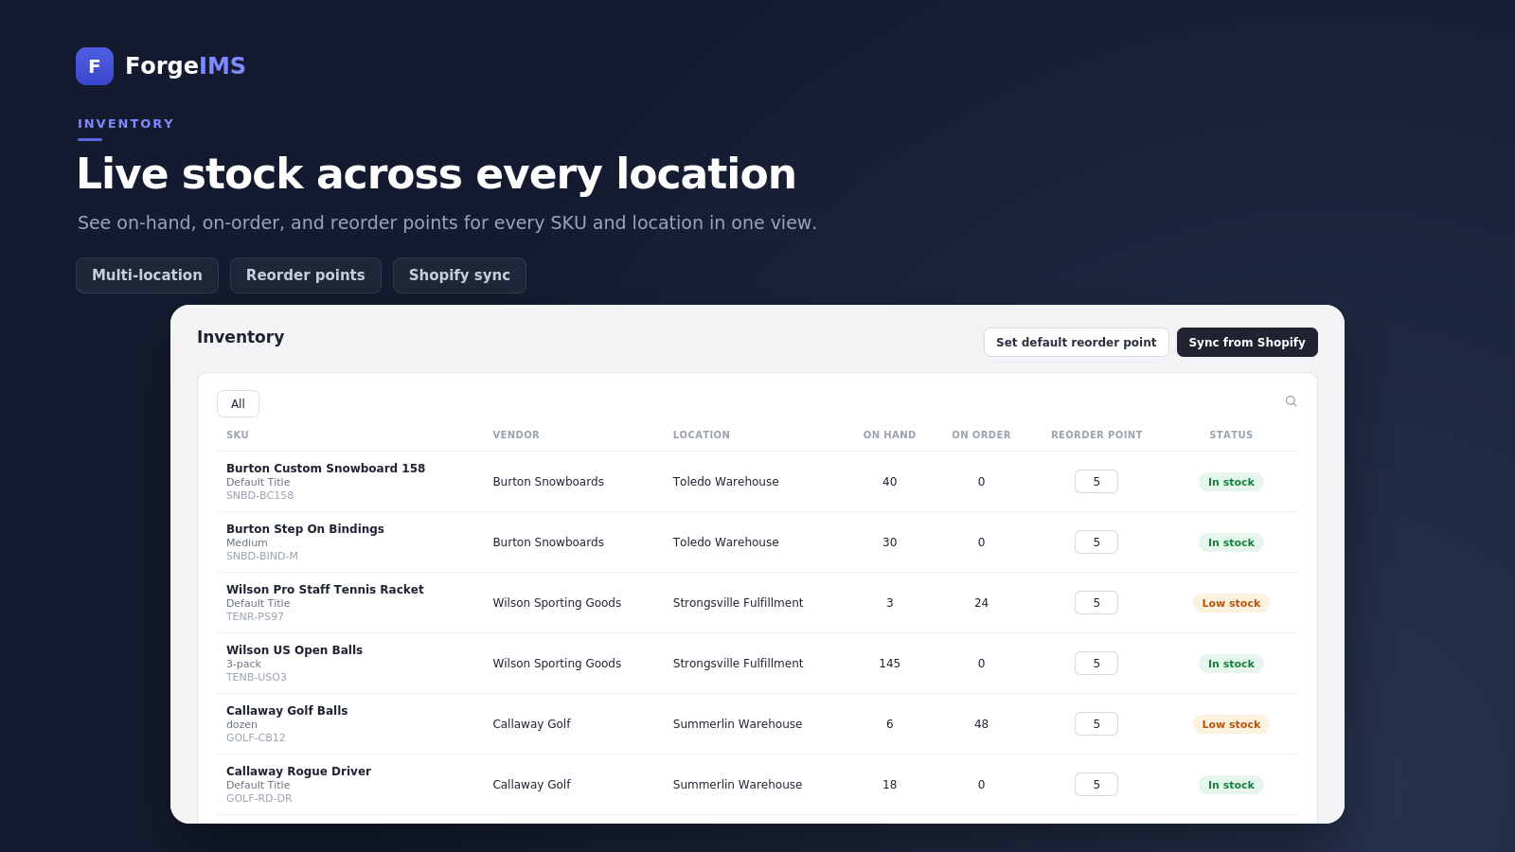Edit reorder point for Callaway Rogue Driver
Screen dimensions: 1515x852
point(1096,785)
